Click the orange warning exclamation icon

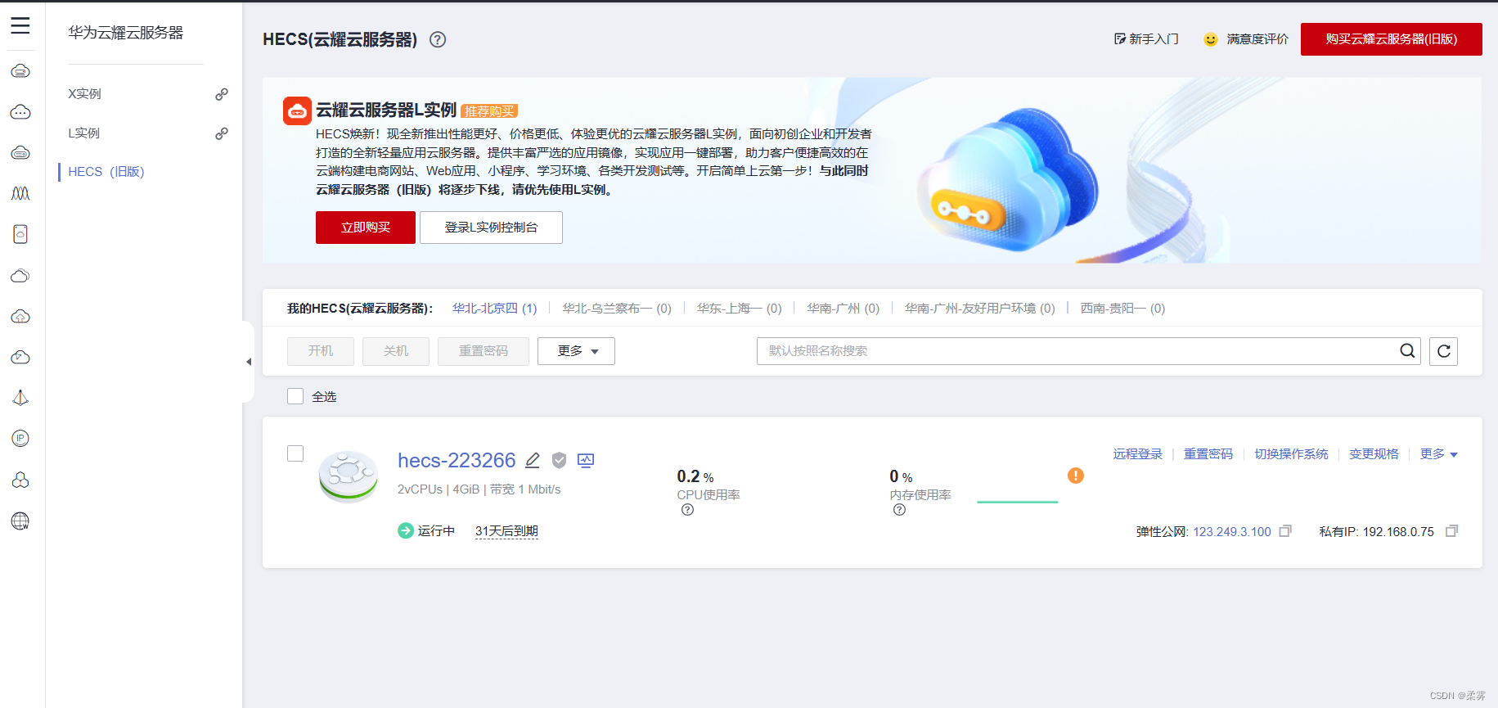(1076, 476)
